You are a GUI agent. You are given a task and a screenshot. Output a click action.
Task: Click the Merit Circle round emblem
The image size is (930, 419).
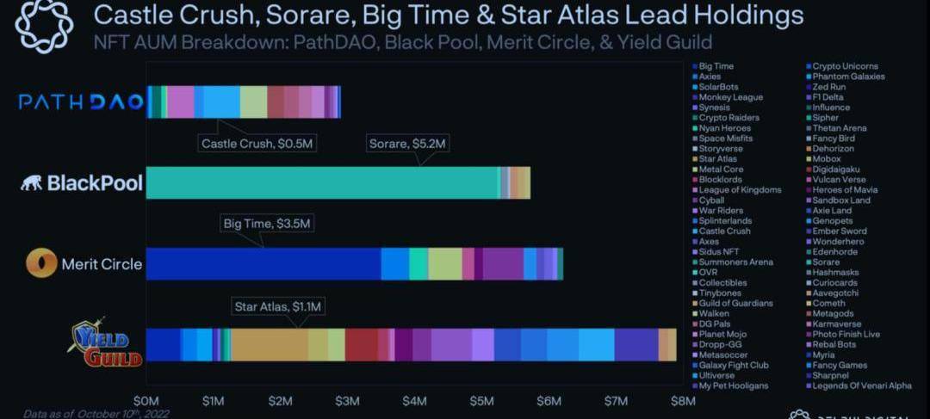[x=40, y=263]
